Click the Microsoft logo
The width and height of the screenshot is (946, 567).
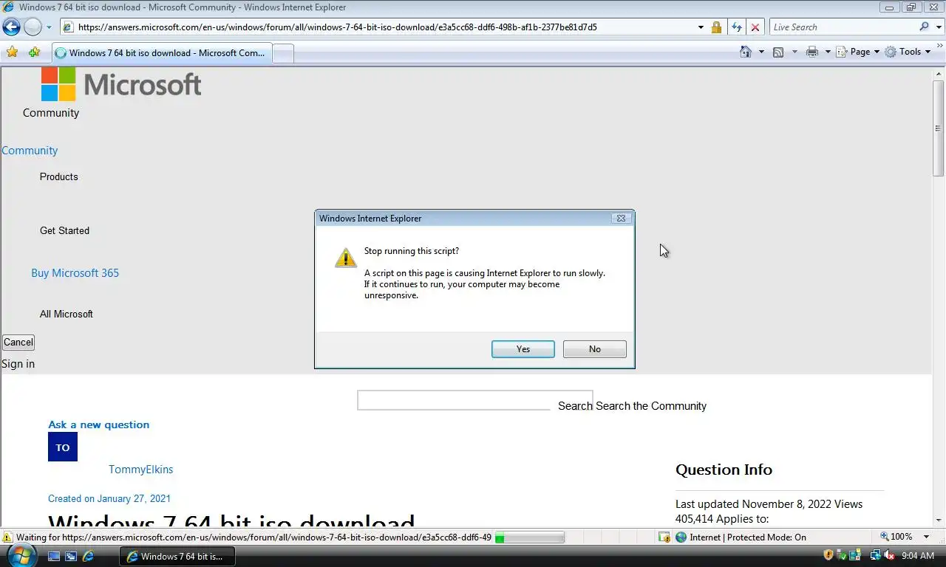click(x=121, y=84)
